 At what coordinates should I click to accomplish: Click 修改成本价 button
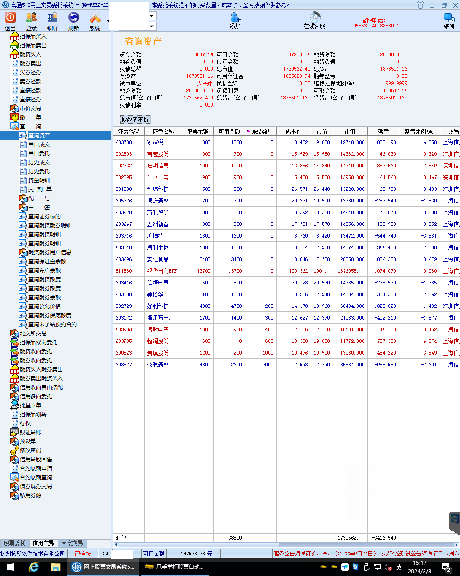coord(135,119)
